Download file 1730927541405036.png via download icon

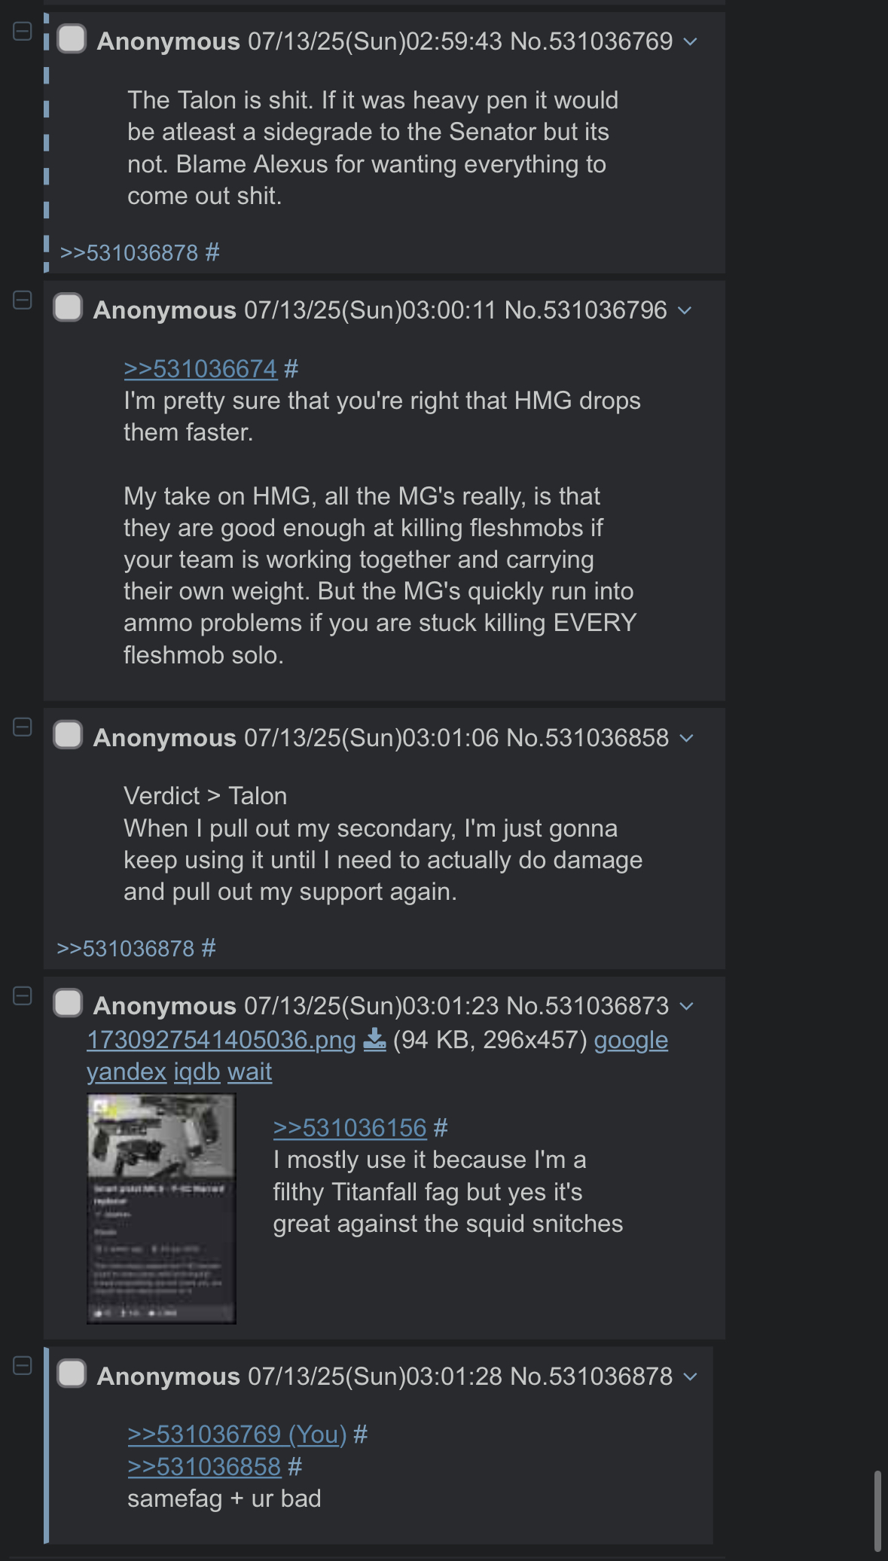[x=374, y=1040]
